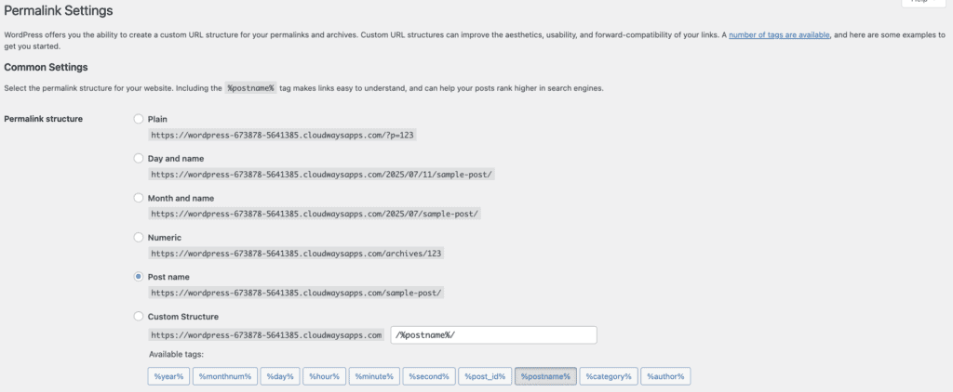
Task: Open the 'number of tags are available' link
Action: pyautogui.click(x=779, y=35)
